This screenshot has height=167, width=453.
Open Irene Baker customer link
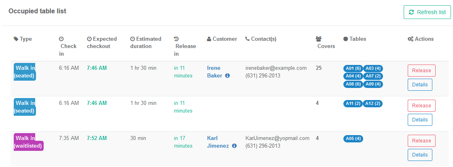tap(215, 72)
